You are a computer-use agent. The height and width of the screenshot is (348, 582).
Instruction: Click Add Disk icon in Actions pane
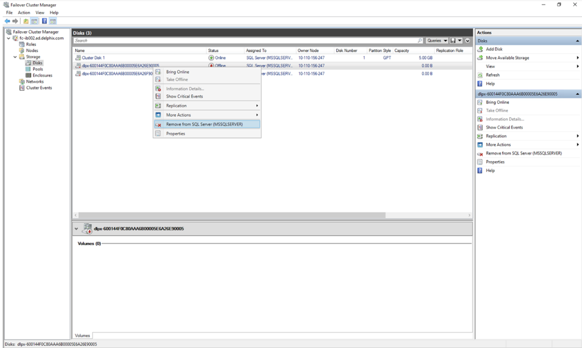(x=481, y=49)
